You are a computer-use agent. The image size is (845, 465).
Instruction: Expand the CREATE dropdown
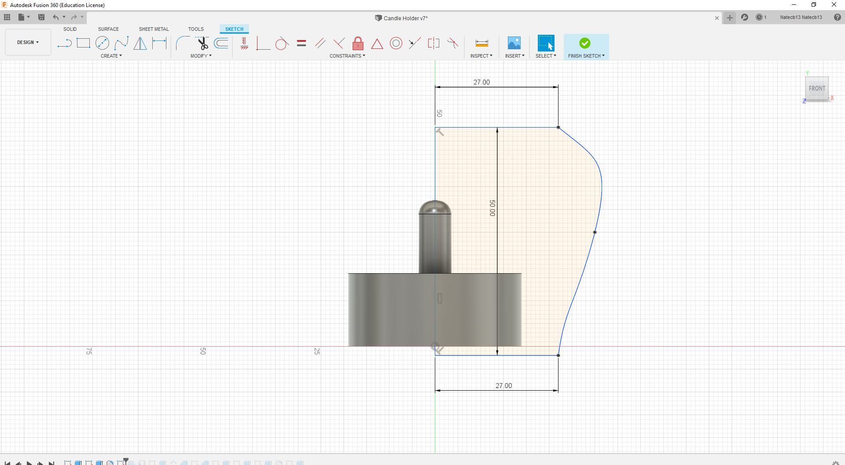[x=111, y=56]
